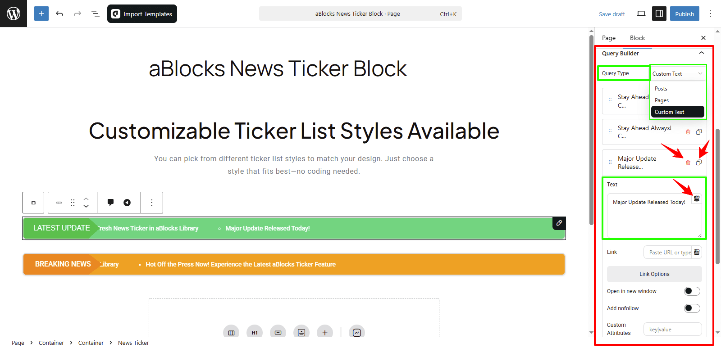Click the Link Options button
Viewport: 721px width, 348px height.
(x=654, y=274)
